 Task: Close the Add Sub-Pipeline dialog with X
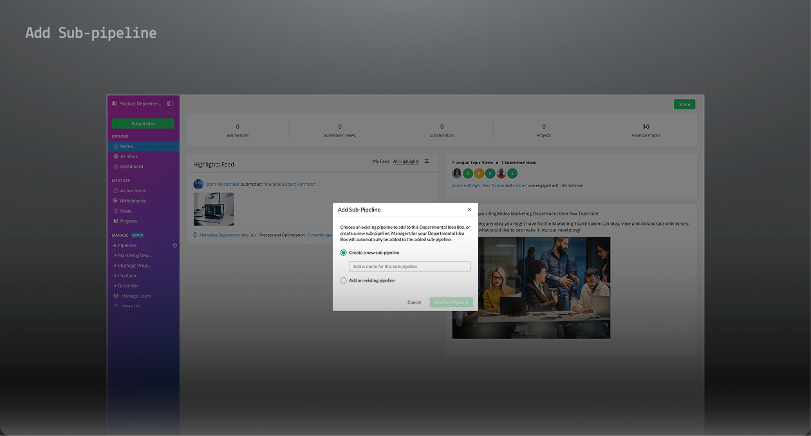pos(469,210)
